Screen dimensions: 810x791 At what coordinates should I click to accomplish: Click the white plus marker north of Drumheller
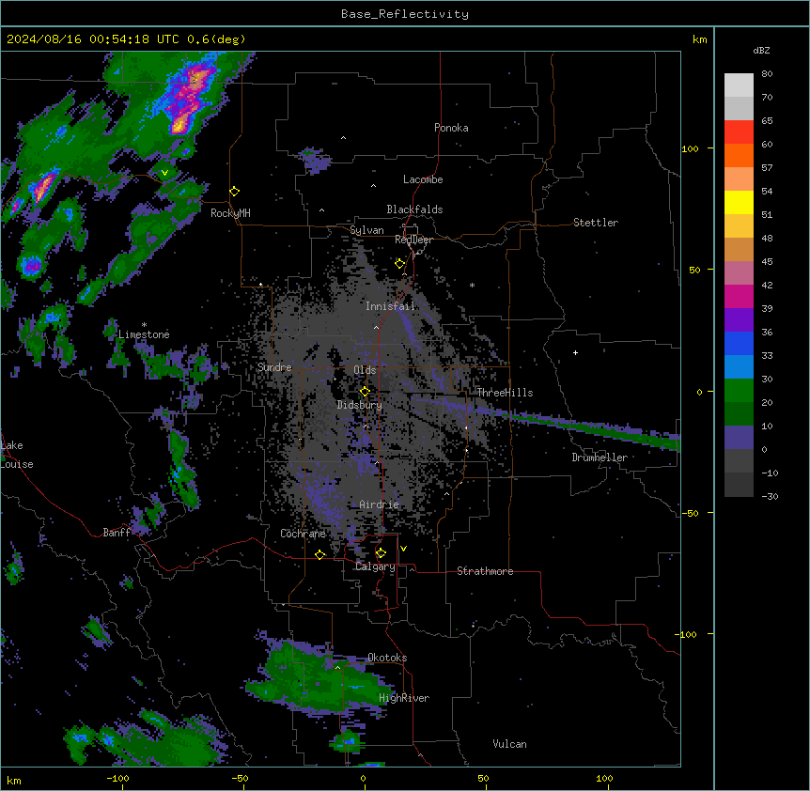[575, 352]
